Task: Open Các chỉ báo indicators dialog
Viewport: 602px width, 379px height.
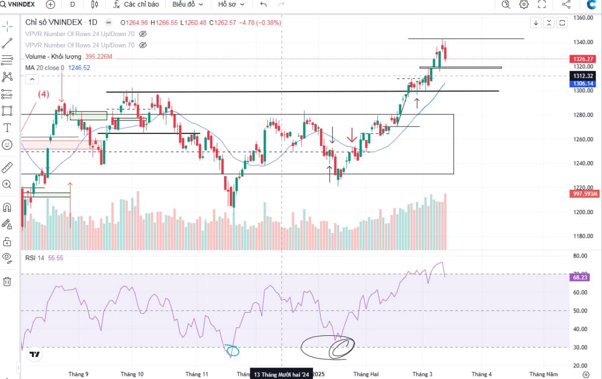Action: 136,5
